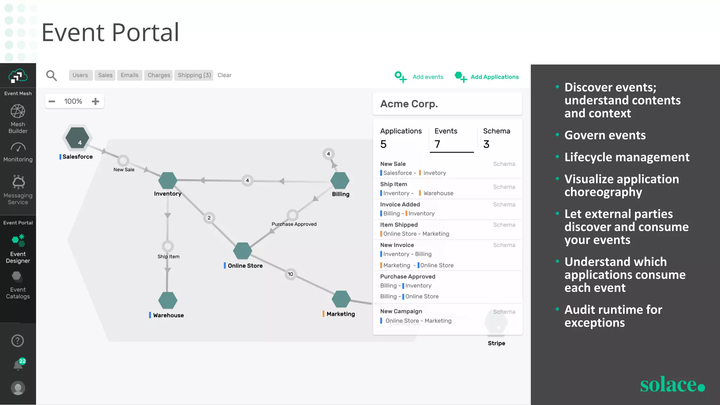Toggle the Sales filter tag

[x=105, y=75]
